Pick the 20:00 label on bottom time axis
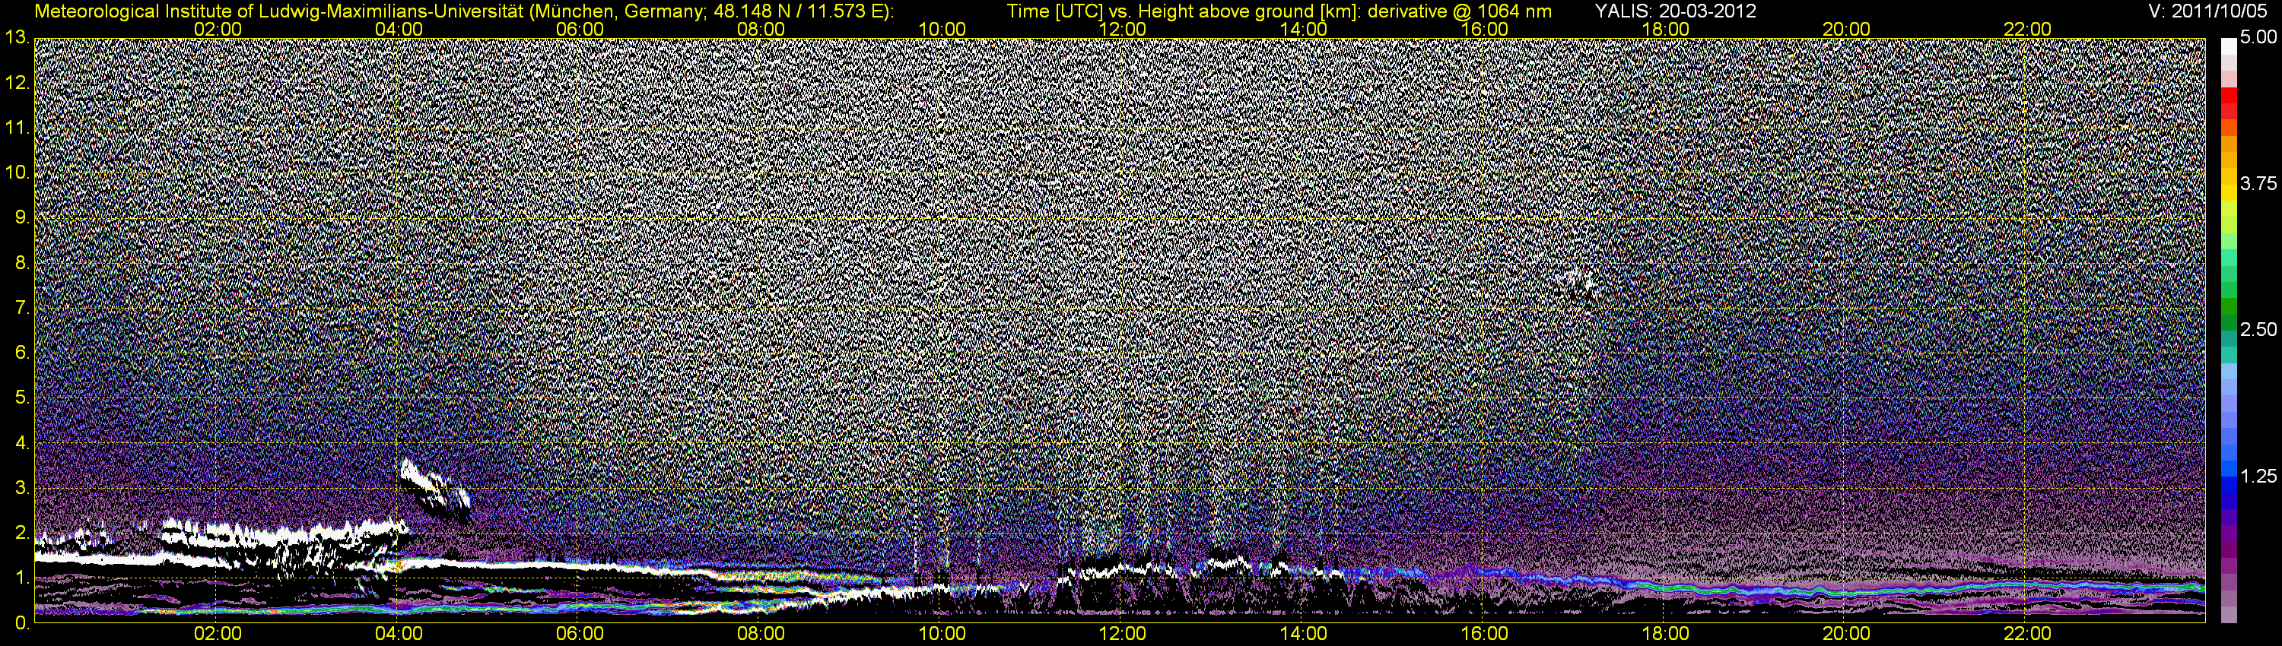The image size is (2282, 646). point(1846,634)
